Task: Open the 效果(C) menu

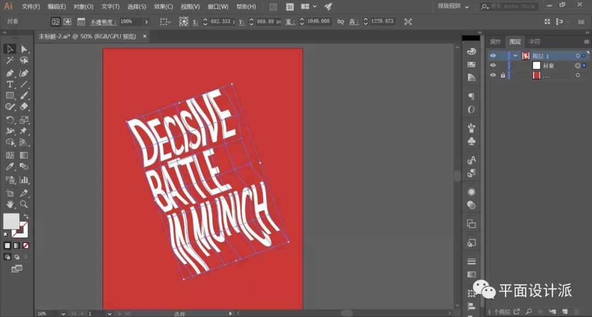Action: pyautogui.click(x=163, y=7)
